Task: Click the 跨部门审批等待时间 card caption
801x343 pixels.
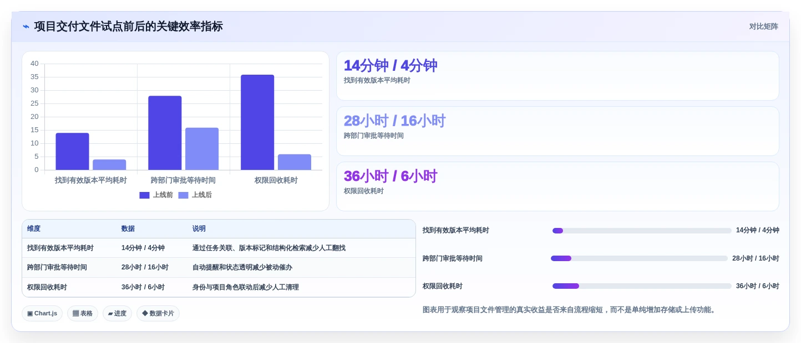Action: click(x=374, y=136)
